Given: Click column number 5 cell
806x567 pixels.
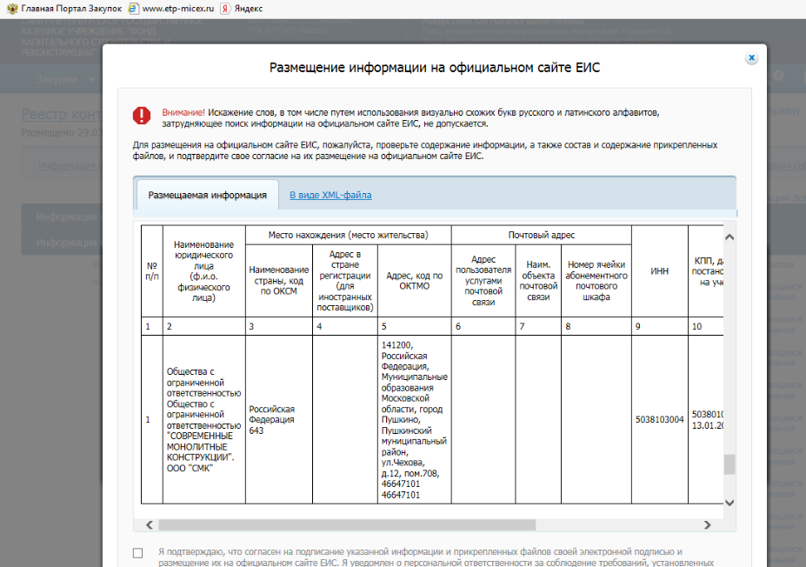Looking at the screenshot, I should pos(415,326).
